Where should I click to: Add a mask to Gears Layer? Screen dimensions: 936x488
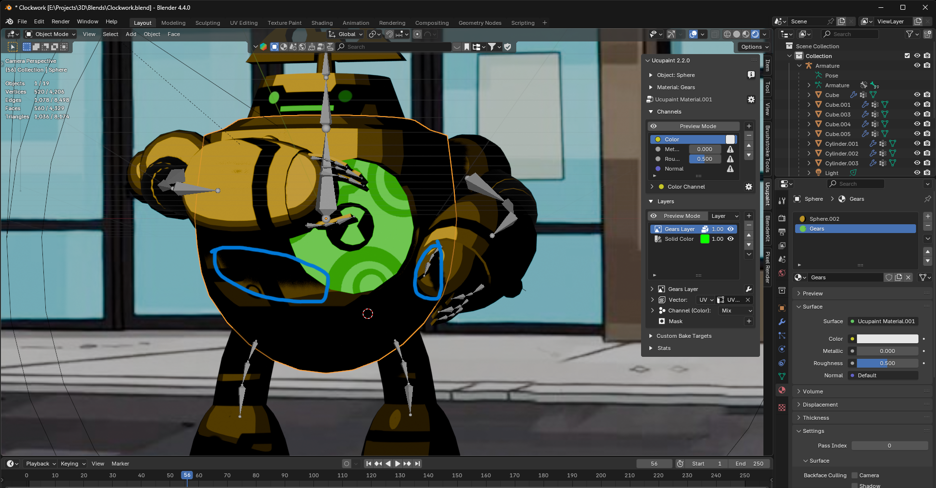749,321
